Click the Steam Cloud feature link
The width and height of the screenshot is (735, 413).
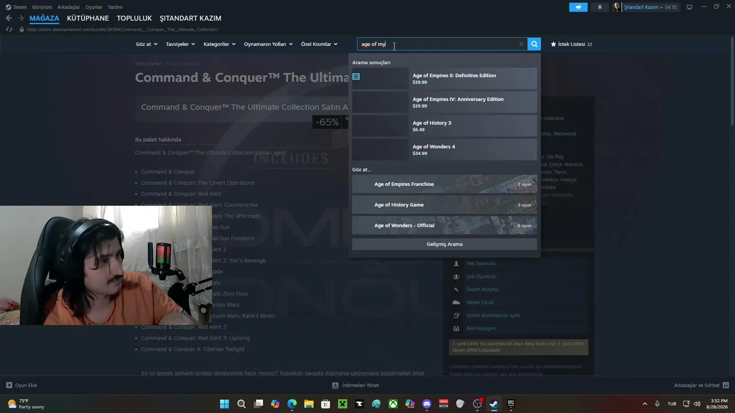click(x=480, y=302)
